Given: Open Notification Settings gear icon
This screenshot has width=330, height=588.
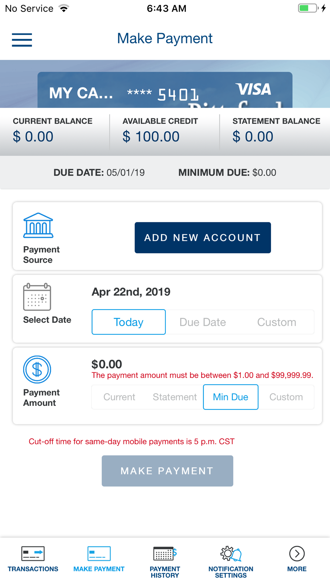Looking at the screenshot, I should [231, 554].
